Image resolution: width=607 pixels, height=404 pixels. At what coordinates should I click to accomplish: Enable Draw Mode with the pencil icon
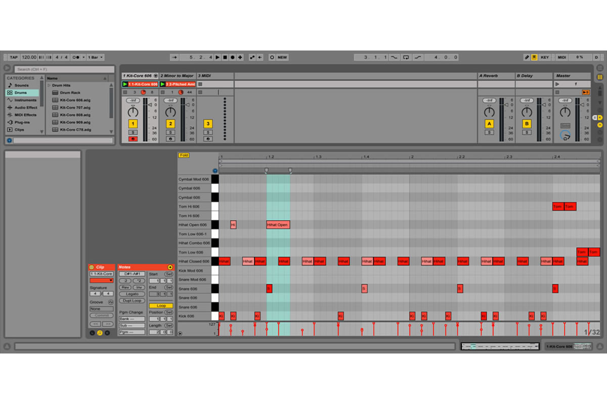pos(527,57)
